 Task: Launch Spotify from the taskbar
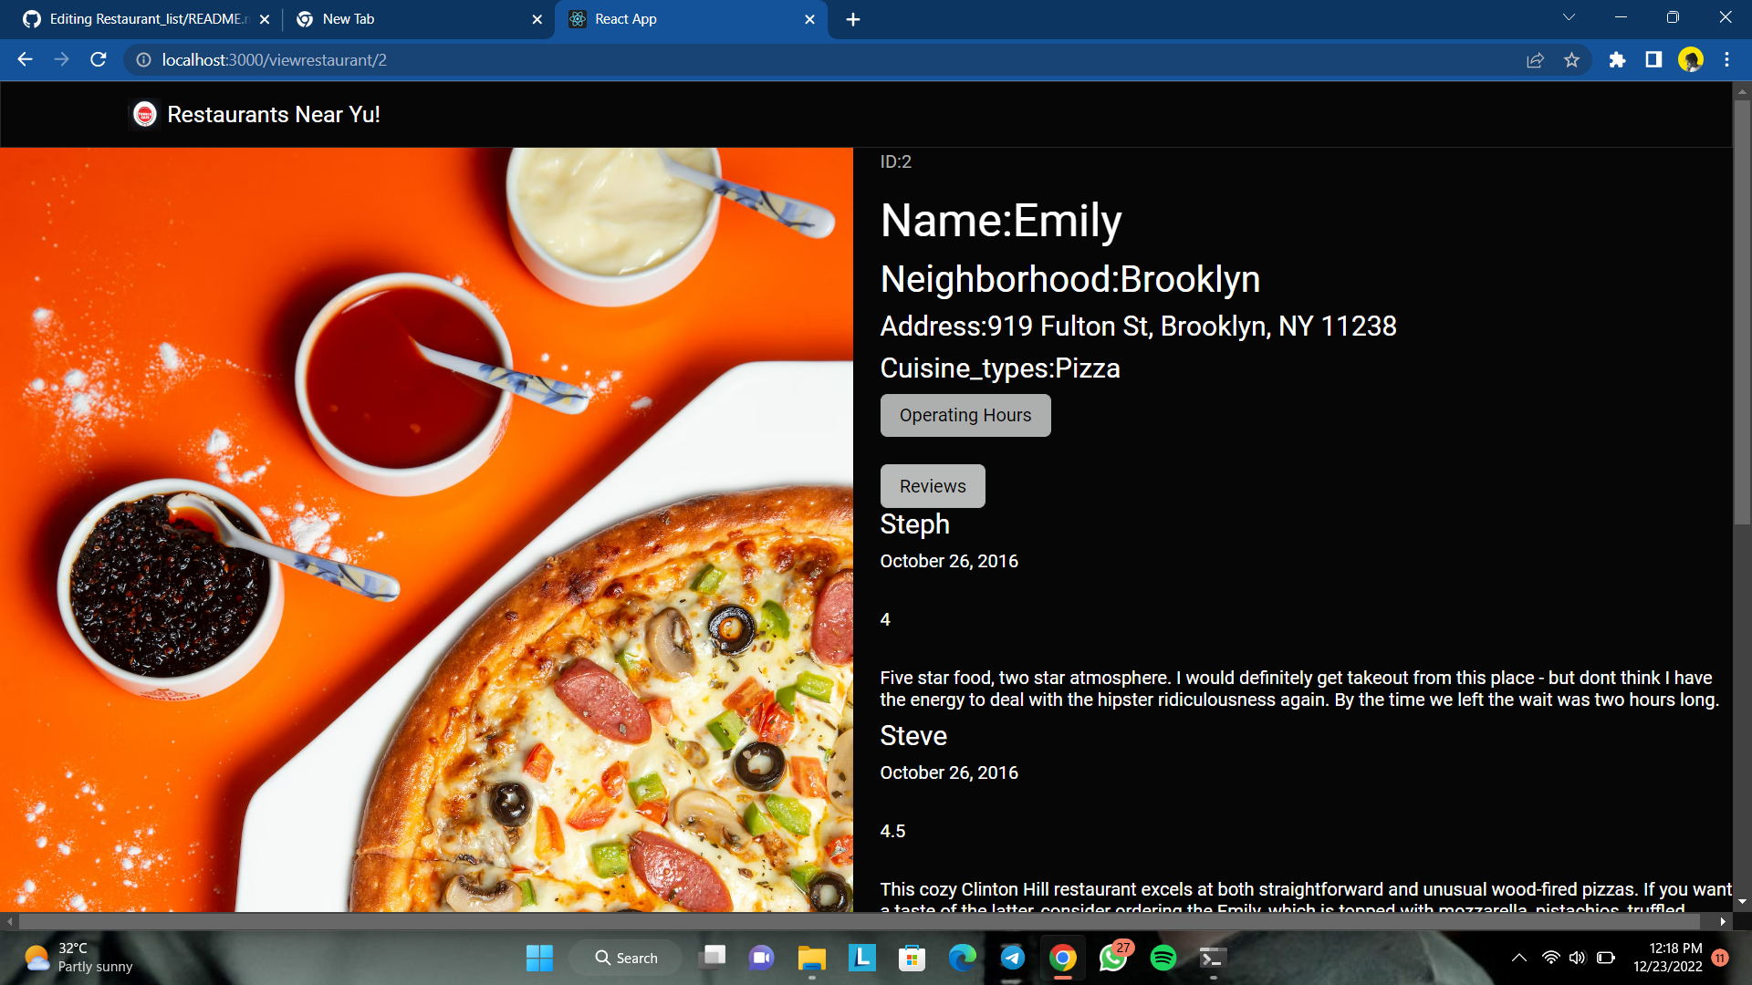pyautogui.click(x=1163, y=958)
